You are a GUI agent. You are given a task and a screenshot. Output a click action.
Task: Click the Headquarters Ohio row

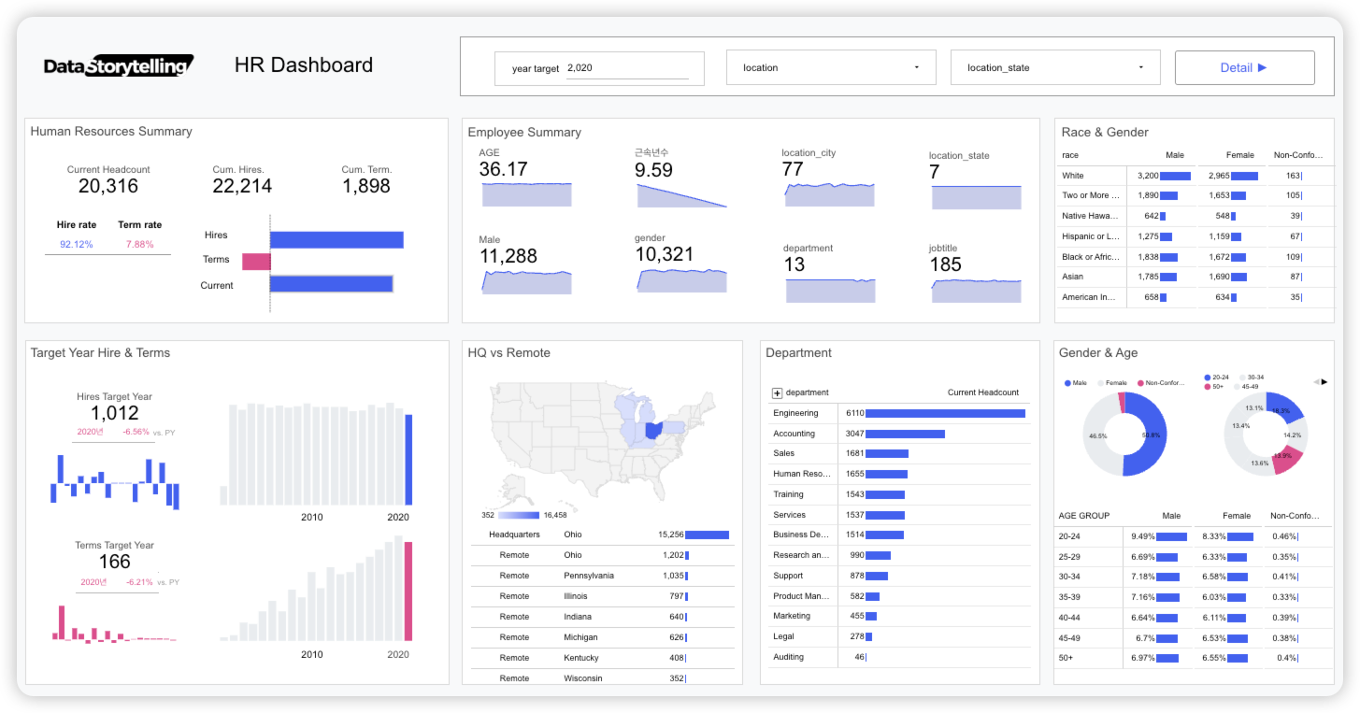[602, 535]
